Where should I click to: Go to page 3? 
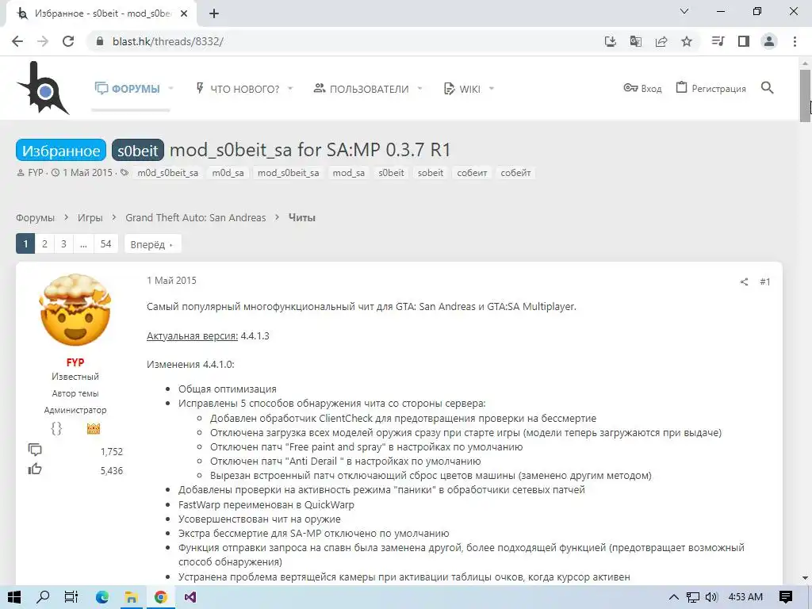(63, 244)
